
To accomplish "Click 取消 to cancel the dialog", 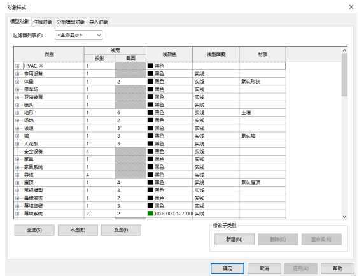I will pos(264,268).
